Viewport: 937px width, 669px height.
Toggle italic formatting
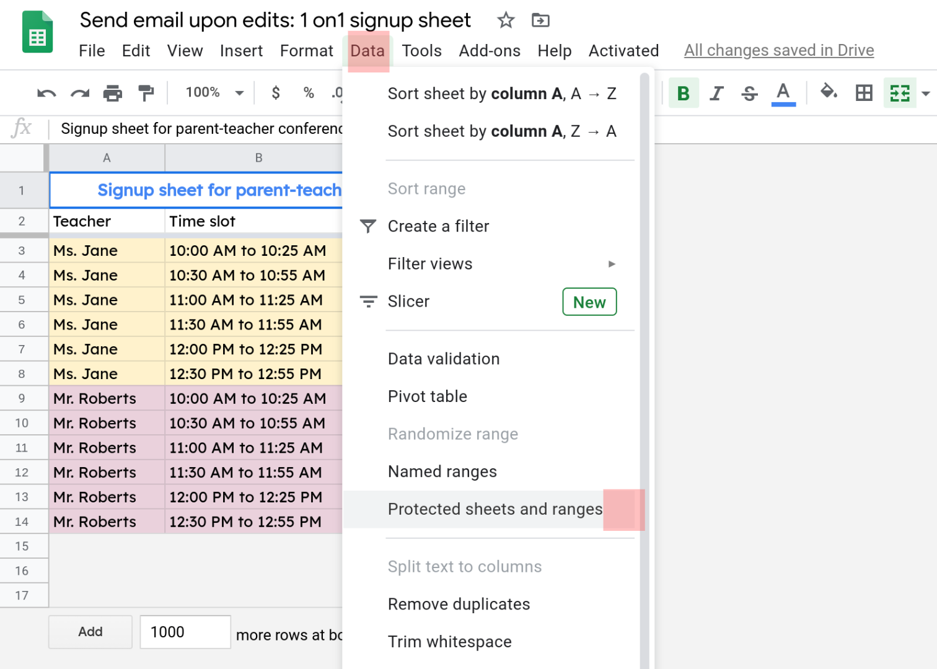716,93
